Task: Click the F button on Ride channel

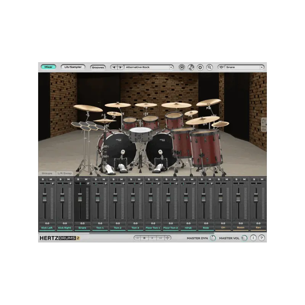Action: tap(212, 184)
